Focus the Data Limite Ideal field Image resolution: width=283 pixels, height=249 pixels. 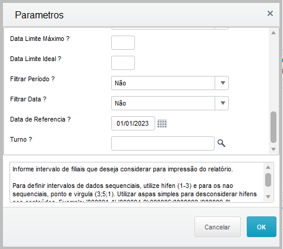(123, 63)
